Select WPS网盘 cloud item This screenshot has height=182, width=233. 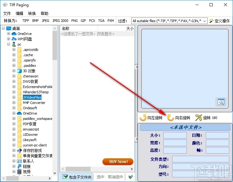(x=25, y=39)
